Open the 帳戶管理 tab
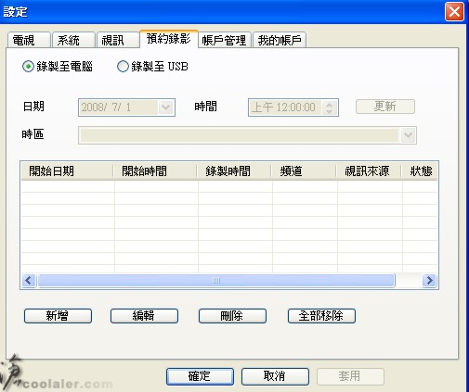This screenshot has height=392, width=469. [224, 40]
